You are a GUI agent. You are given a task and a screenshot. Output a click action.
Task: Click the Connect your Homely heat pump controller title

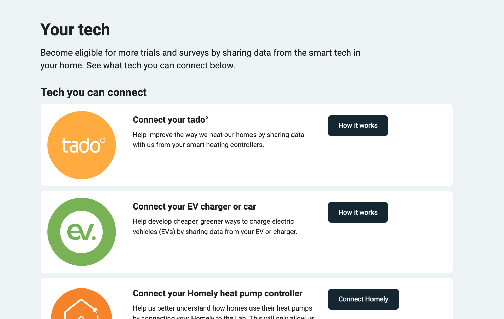(x=217, y=293)
